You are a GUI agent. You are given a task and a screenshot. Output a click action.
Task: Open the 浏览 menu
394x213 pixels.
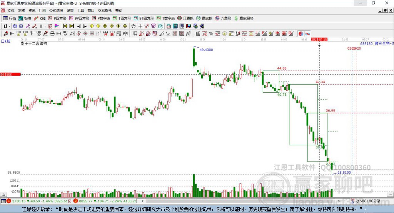pyautogui.click(x=22, y=10)
